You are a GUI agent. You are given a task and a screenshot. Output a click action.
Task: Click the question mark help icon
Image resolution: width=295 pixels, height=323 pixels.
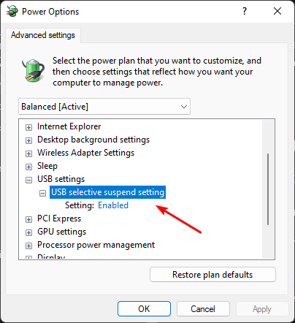tap(245, 11)
